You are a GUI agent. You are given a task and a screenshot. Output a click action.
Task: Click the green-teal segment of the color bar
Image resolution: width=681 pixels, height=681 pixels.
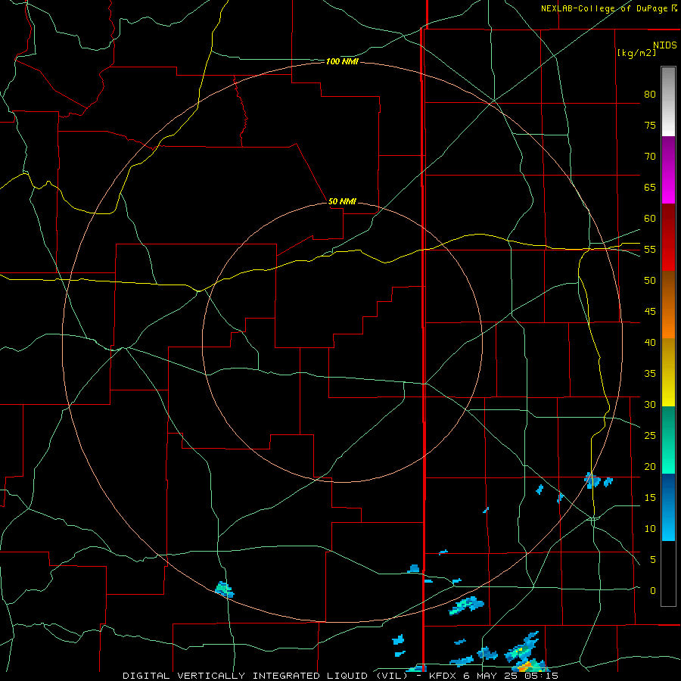click(668, 440)
